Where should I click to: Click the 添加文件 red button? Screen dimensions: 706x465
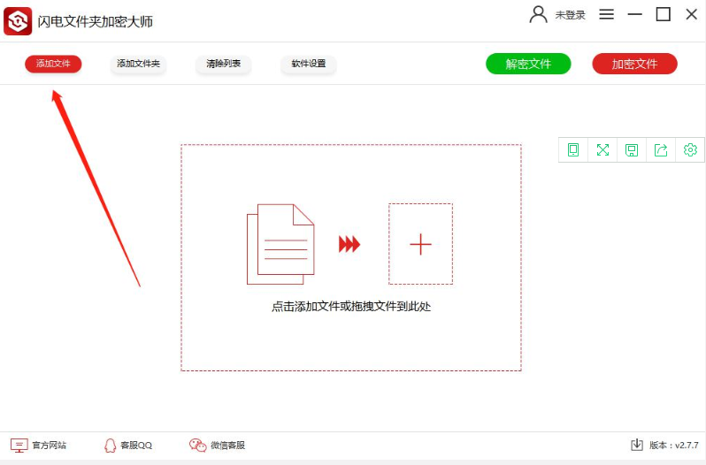click(53, 64)
